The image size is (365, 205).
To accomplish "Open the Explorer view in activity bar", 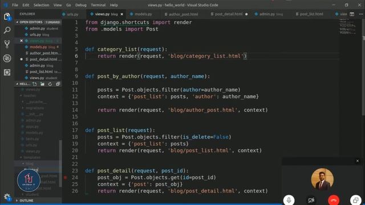I will (x=7, y=17).
